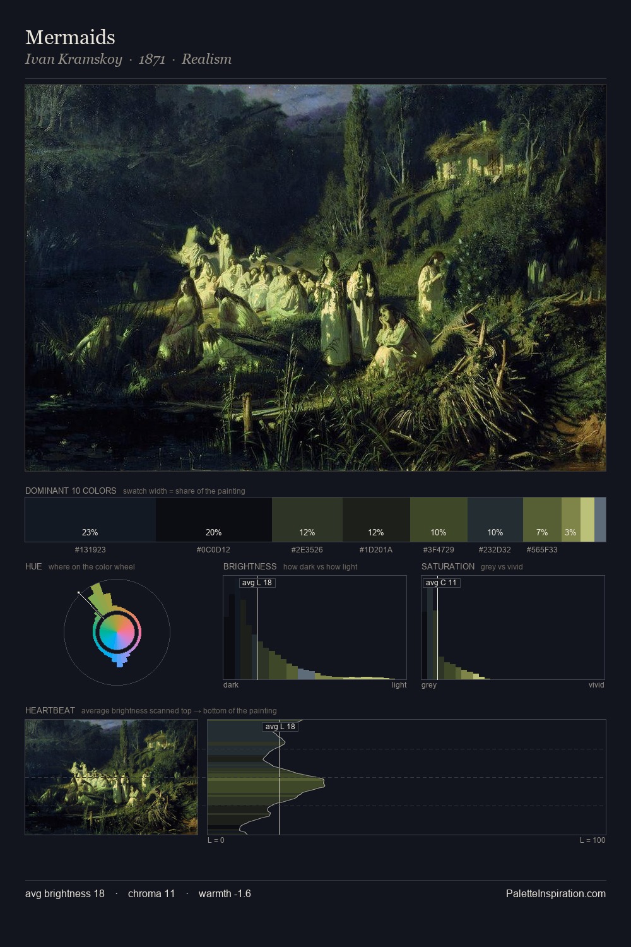Open the main Mermaids painting image
The width and height of the screenshot is (631, 947).
(x=315, y=278)
